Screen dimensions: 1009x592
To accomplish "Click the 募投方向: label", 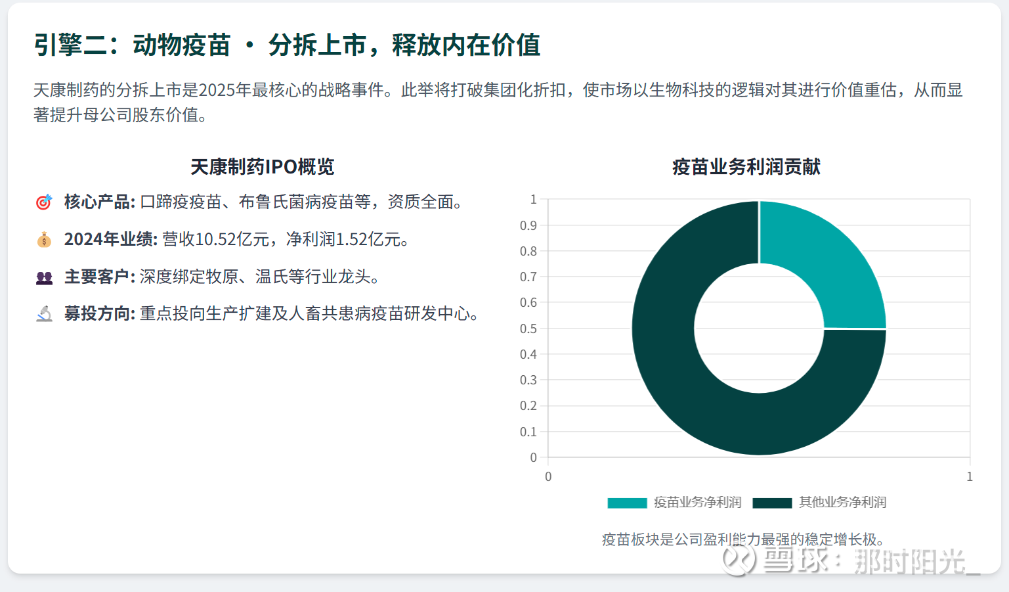I will pos(100,314).
